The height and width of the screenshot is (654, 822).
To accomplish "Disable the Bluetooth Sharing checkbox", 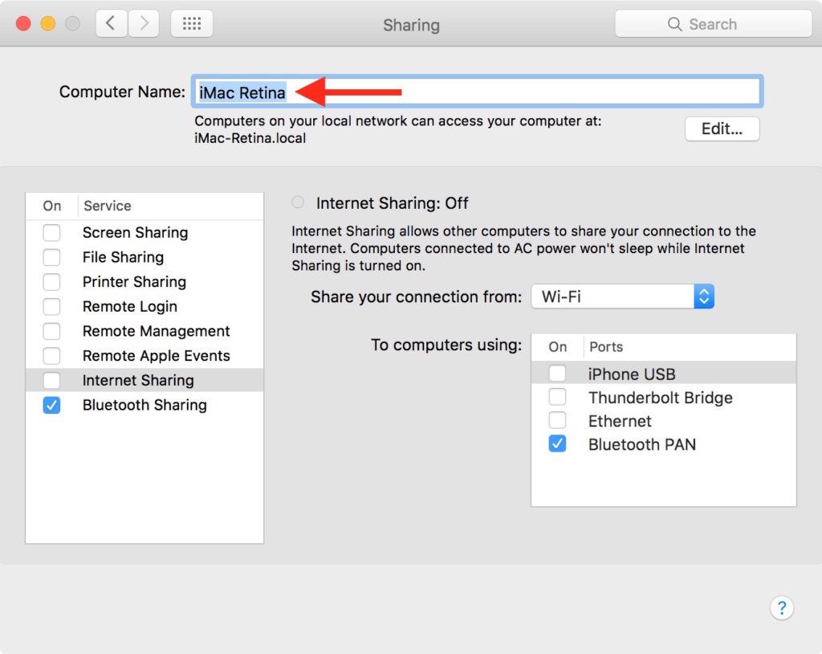I will (51, 406).
